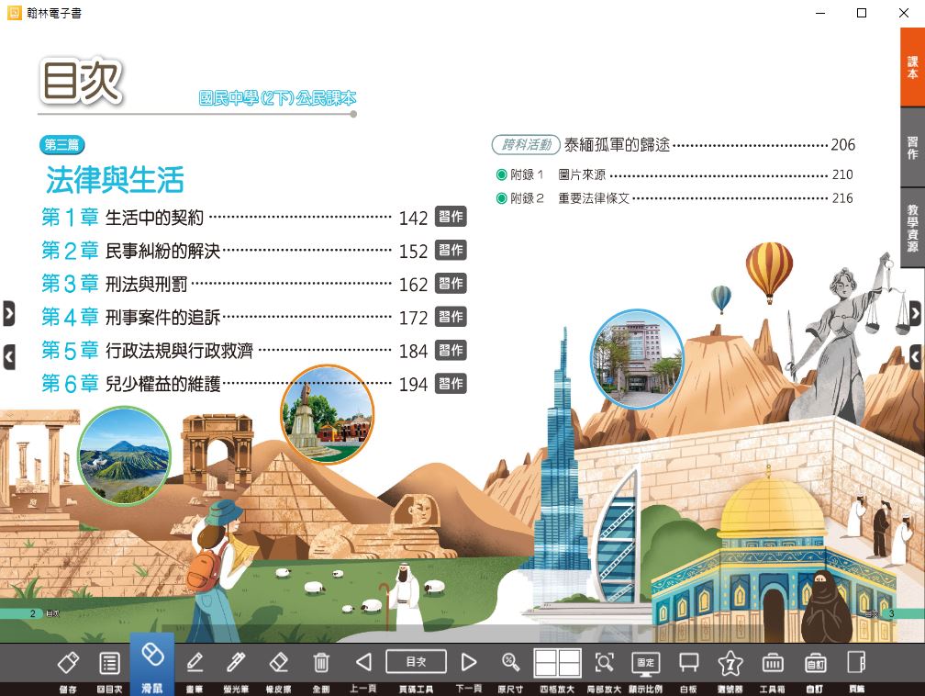925x696 pixels.
Task: Open 習作 badge for chapter page 142
Action: pos(451,217)
